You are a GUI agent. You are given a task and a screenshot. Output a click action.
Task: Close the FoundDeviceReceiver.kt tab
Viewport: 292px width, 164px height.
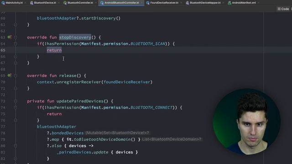181,3
